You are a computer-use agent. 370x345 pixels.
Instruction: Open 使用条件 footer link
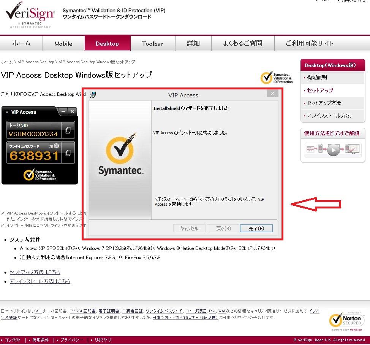click(x=40, y=340)
